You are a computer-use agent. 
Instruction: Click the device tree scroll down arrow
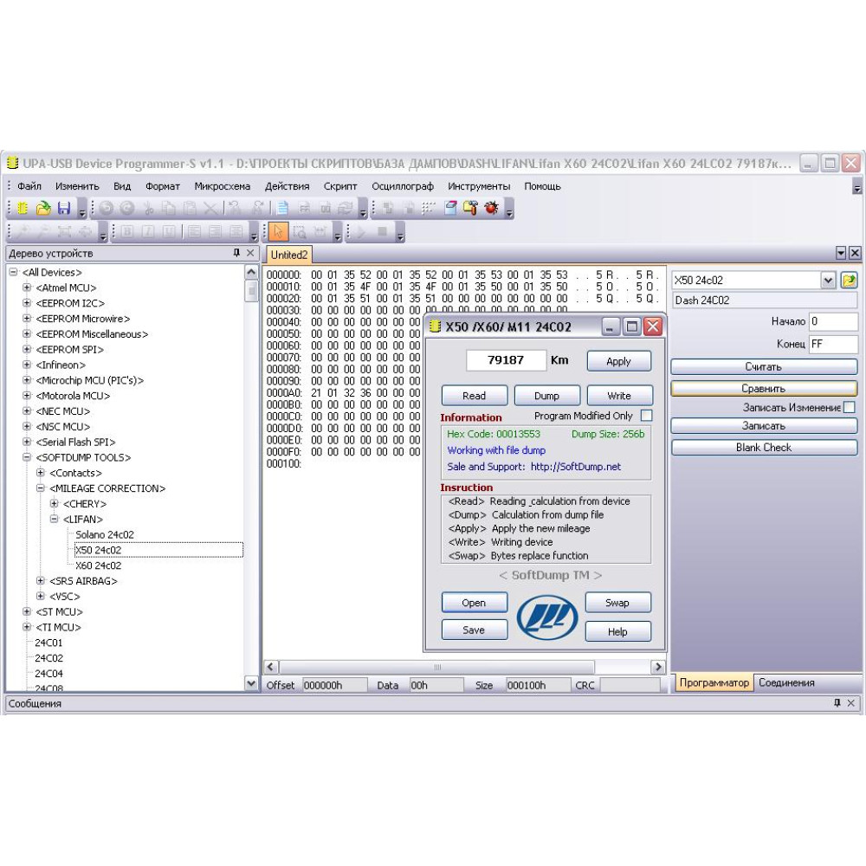point(251,683)
